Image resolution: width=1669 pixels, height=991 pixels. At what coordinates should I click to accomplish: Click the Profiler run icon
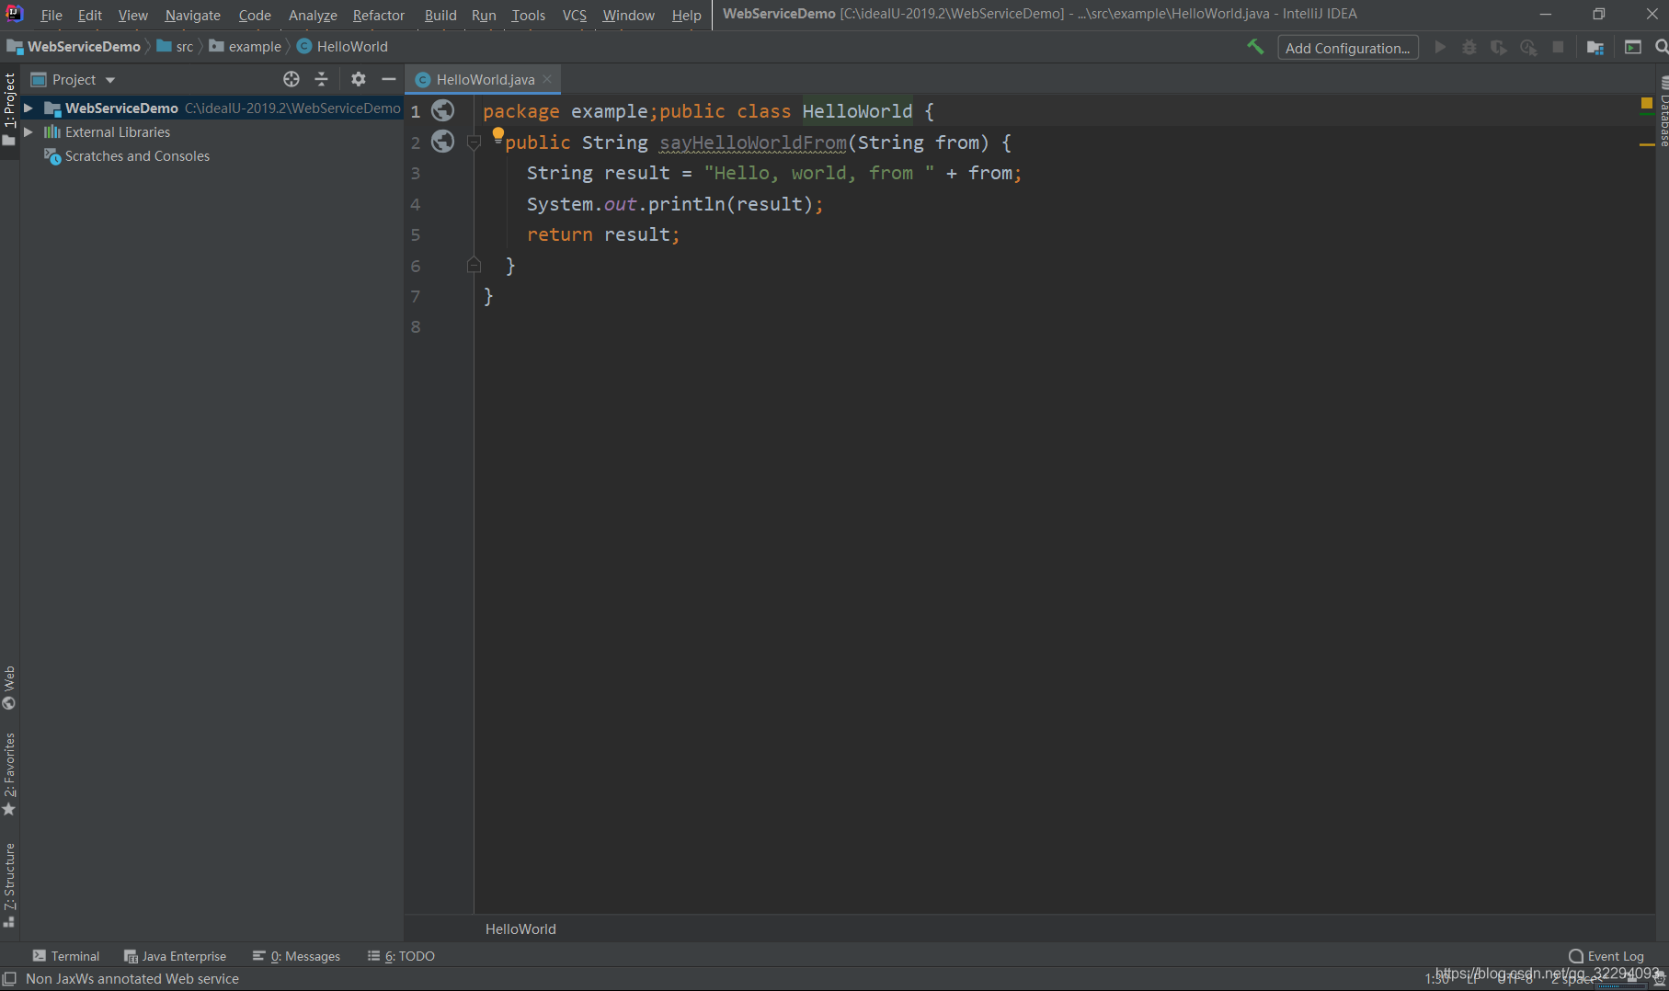[1528, 47]
